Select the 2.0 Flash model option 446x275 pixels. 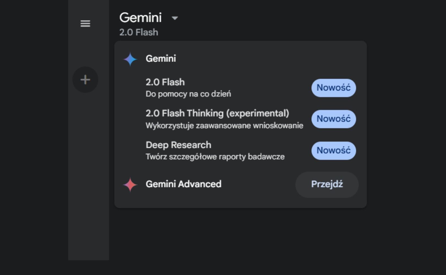[x=240, y=88]
